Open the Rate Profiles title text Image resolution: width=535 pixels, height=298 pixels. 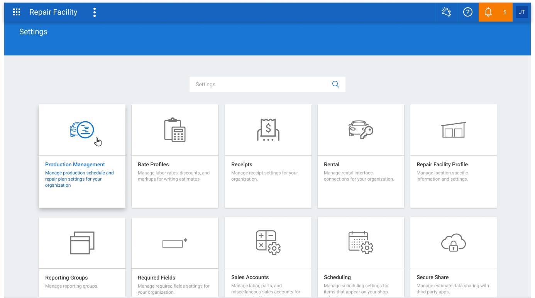tap(153, 164)
